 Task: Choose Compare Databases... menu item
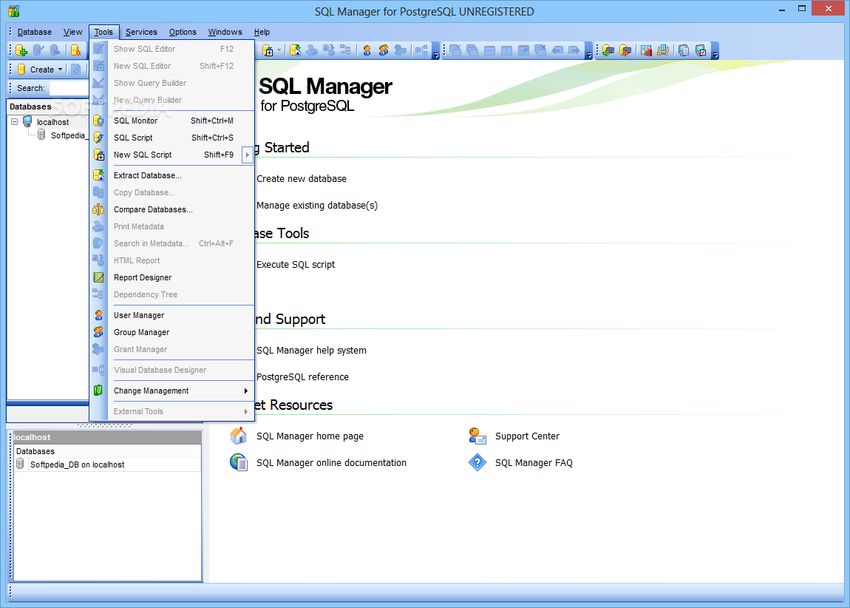click(x=171, y=210)
